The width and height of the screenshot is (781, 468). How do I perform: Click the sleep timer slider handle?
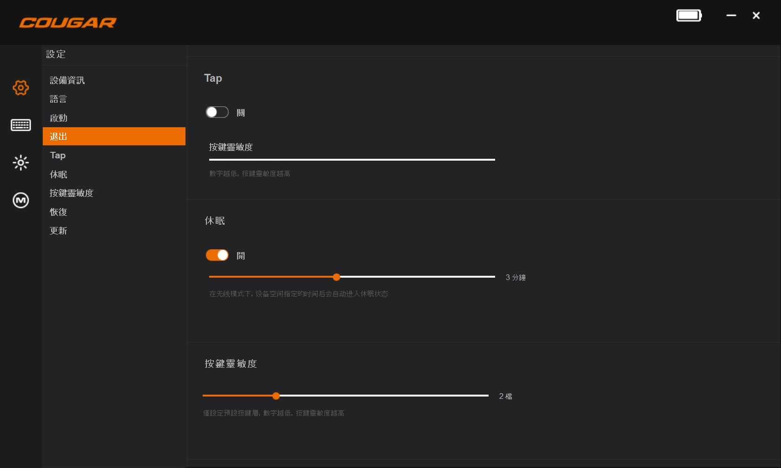[x=337, y=277]
